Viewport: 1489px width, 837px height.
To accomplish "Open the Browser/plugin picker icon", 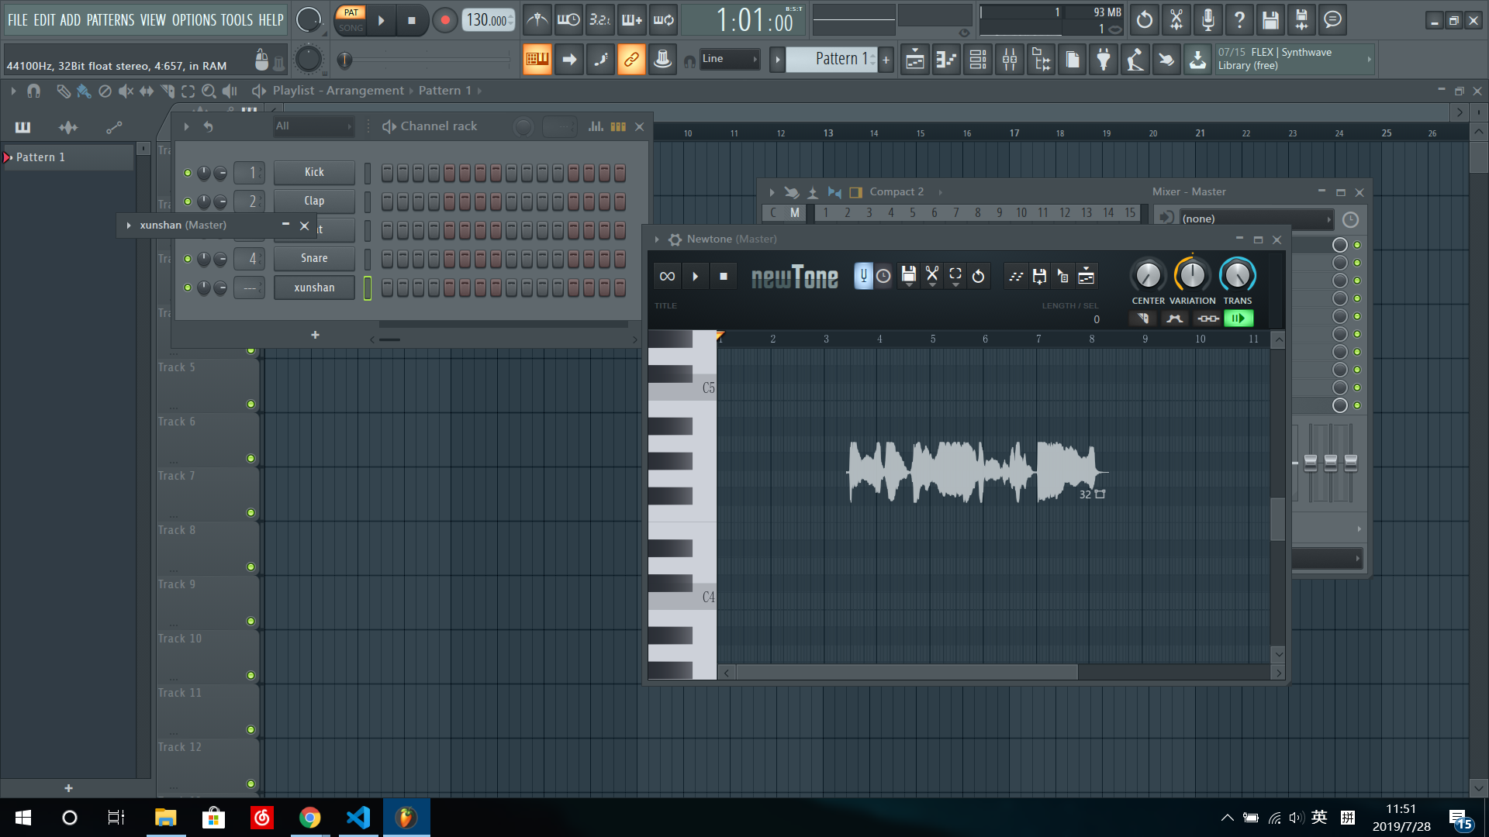I will (1042, 60).
